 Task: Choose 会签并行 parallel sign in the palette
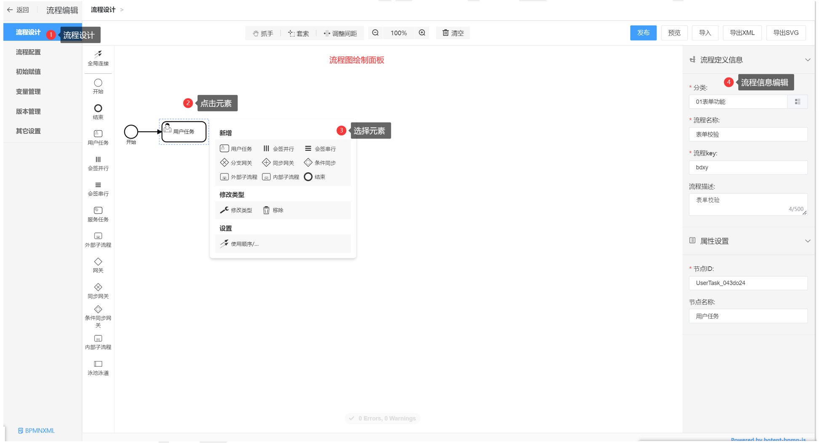pyautogui.click(x=98, y=163)
